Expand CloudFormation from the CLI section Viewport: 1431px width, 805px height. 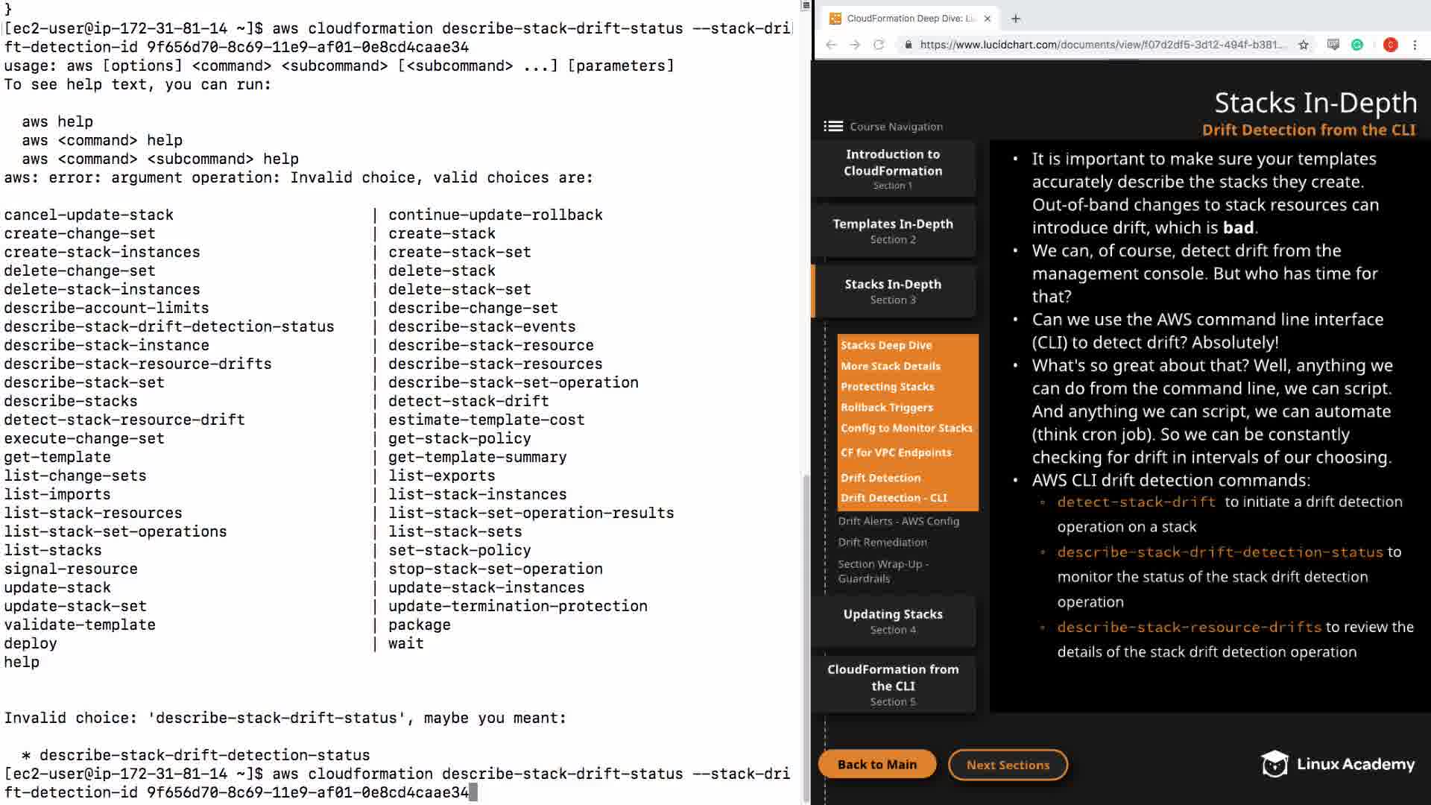point(893,684)
